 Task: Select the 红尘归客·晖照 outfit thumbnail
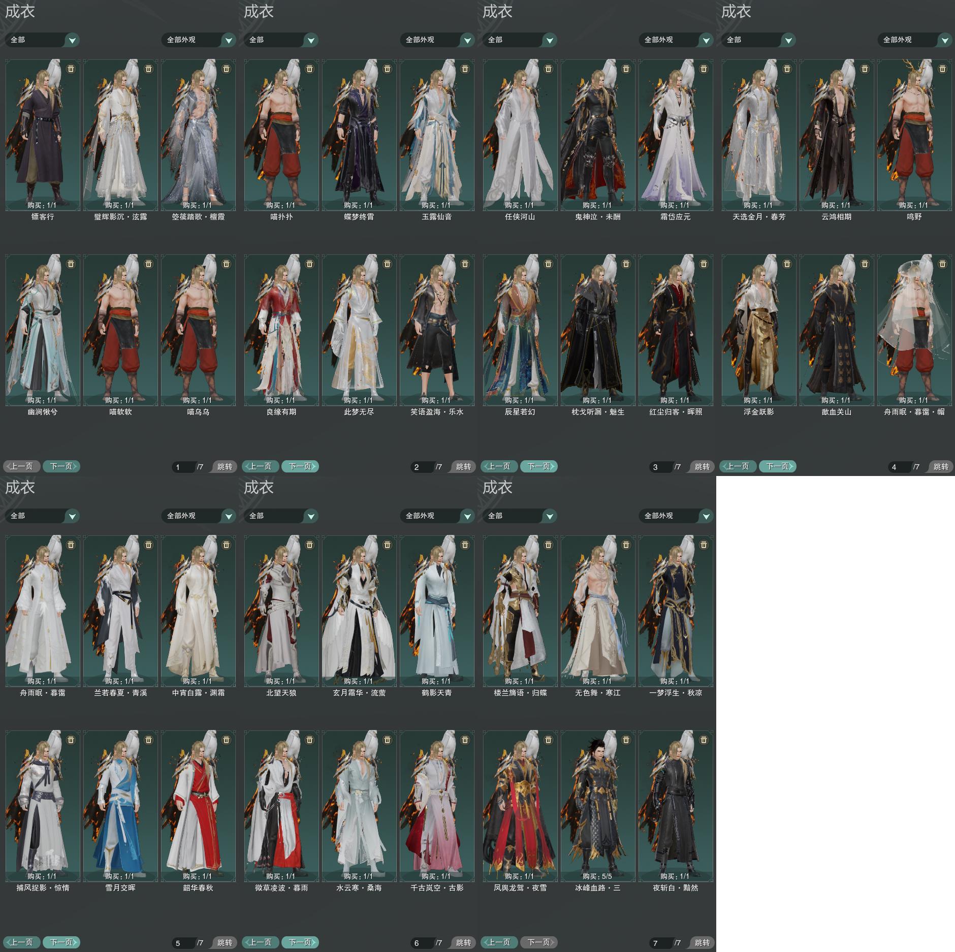tap(676, 330)
